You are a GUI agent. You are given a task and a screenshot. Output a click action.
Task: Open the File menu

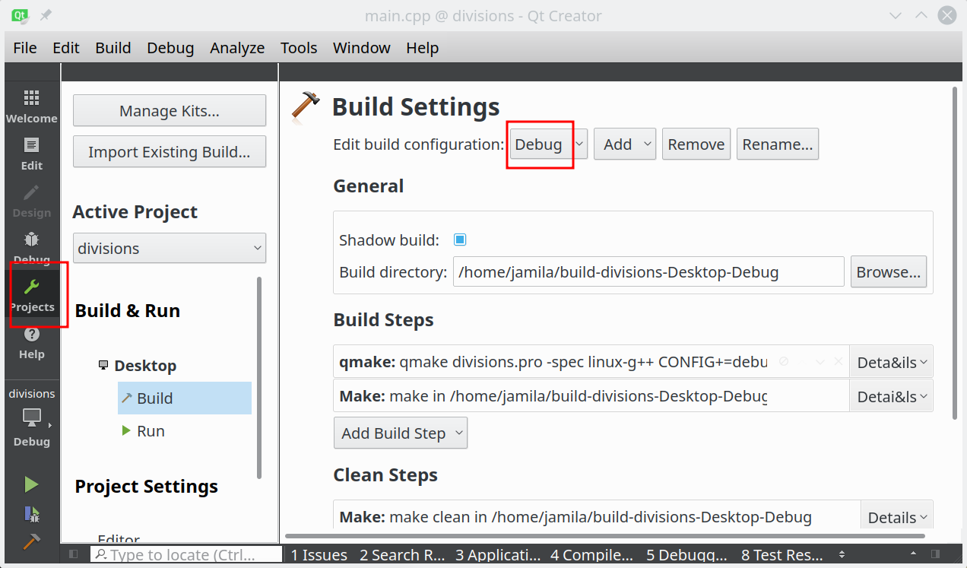pos(25,48)
